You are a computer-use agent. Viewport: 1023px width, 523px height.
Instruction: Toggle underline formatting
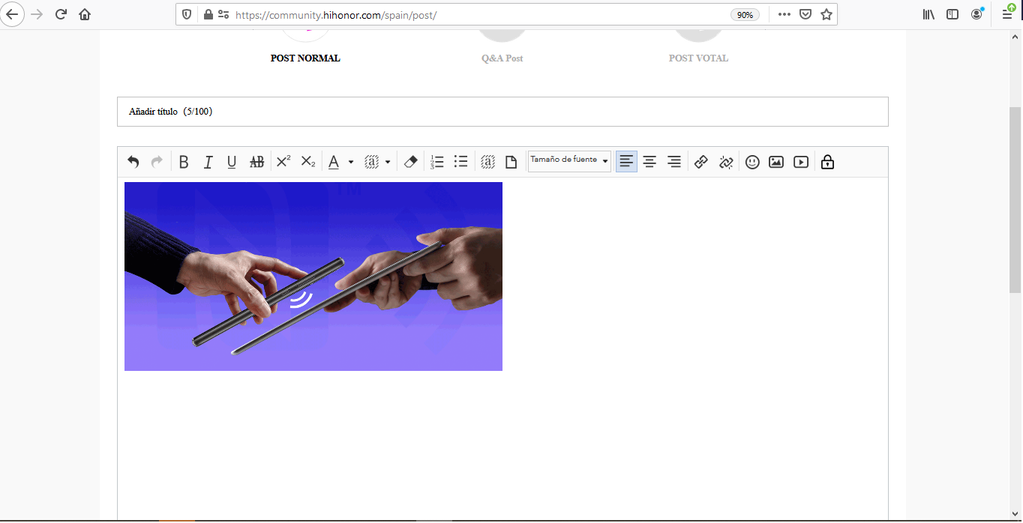(232, 162)
